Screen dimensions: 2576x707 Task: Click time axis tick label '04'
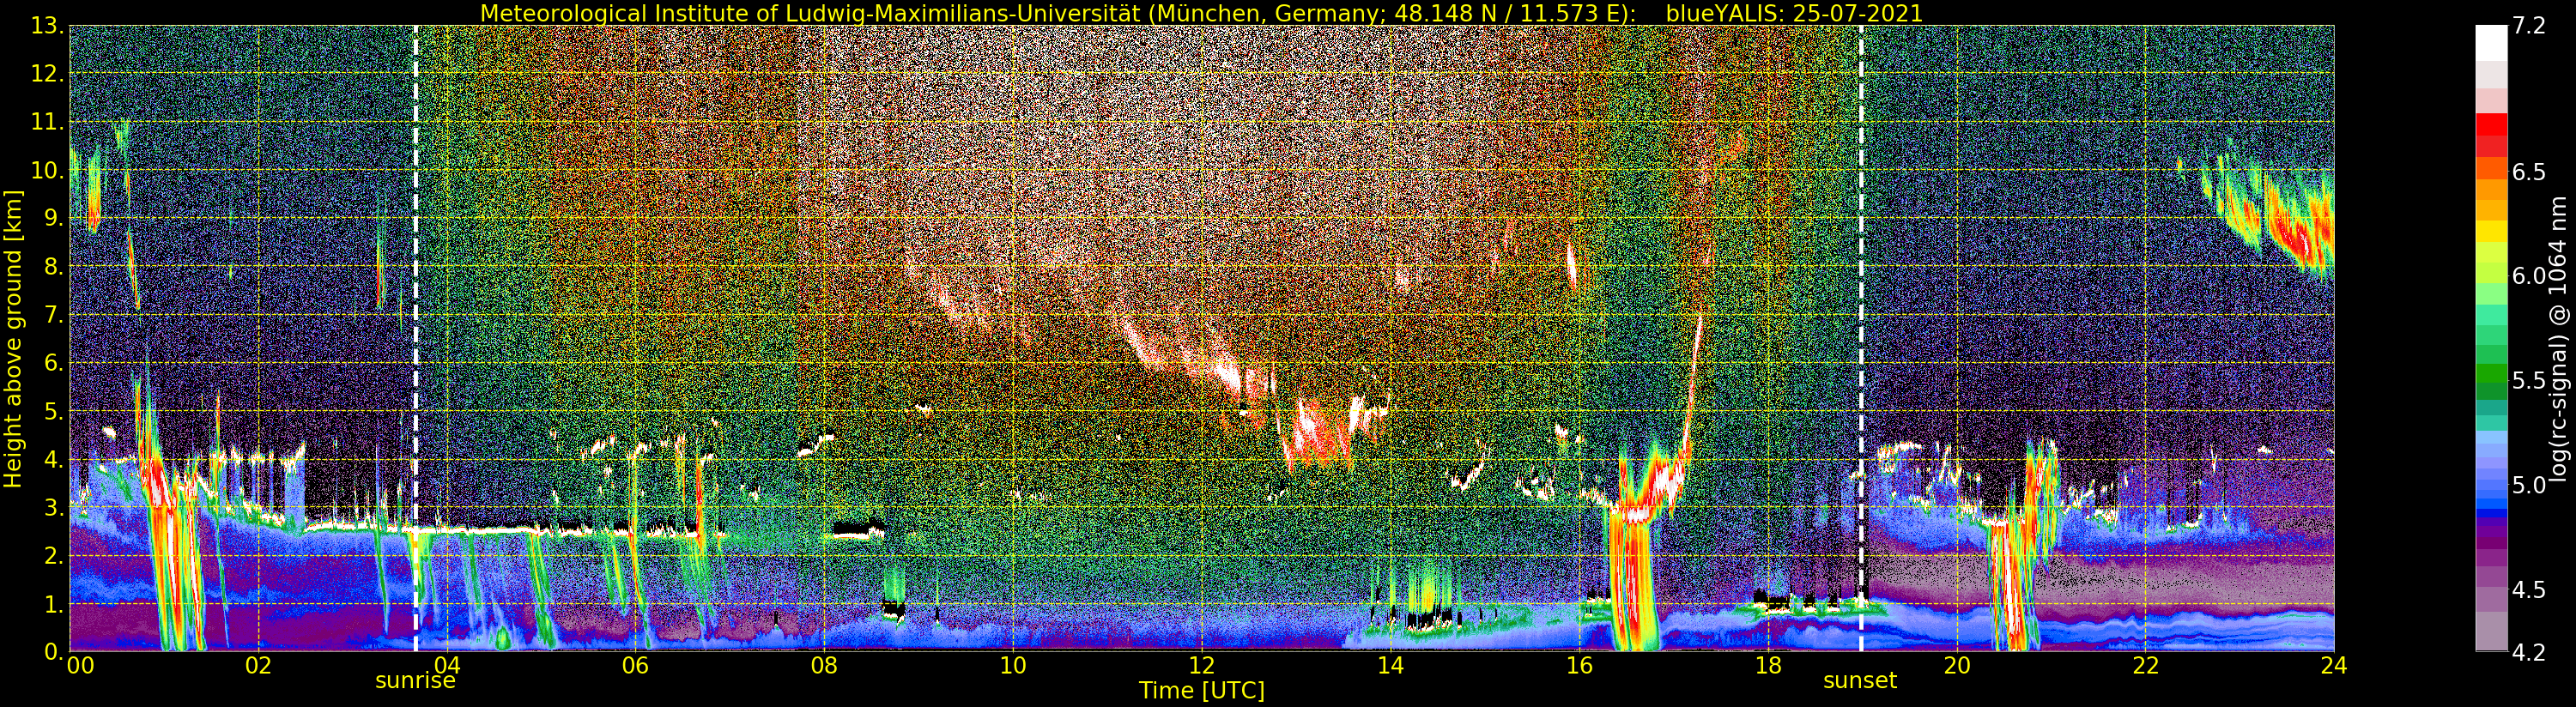click(x=447, y=666)
